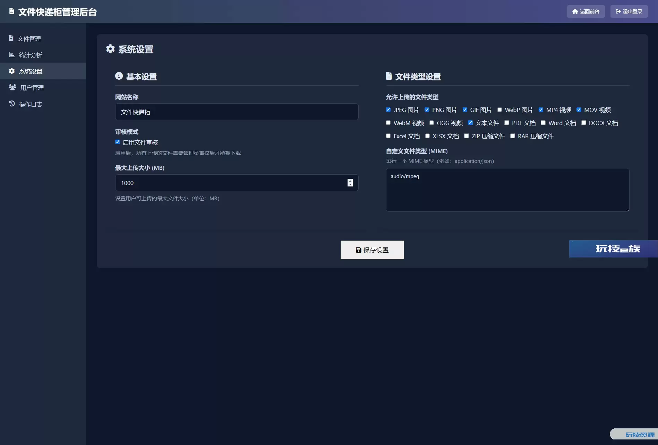Click the 网站名称 input field
Image resolution: width=658 pixels, height=445 pixels.
pos(237,112)
